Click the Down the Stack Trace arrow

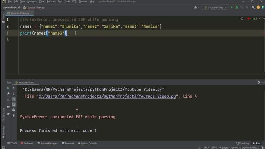click(x=14, y=94)
